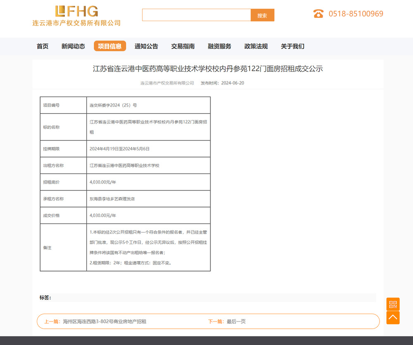The image size is (413, 345).
Task: Click the orange telephone icon
Action: [x=318, y=14]
